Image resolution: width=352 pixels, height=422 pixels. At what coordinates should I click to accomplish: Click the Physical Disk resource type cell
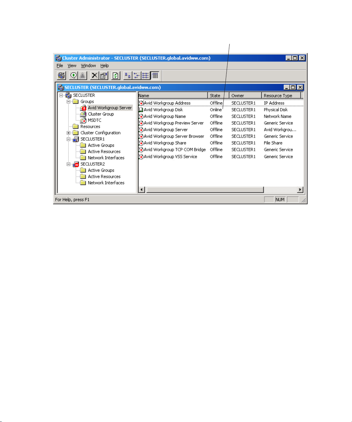[276, 110]
